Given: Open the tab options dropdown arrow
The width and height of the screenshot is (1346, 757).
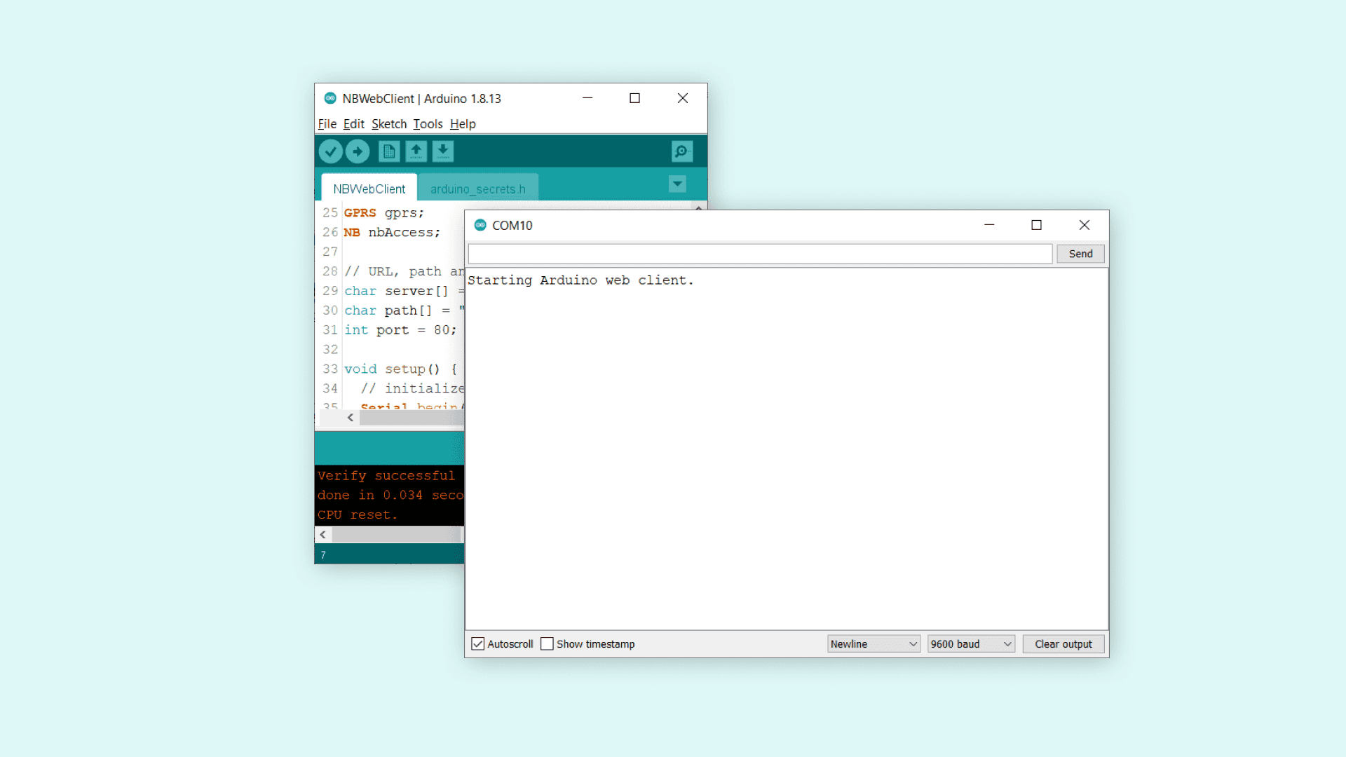Looking at the screenshot, I should coord(677,184).
